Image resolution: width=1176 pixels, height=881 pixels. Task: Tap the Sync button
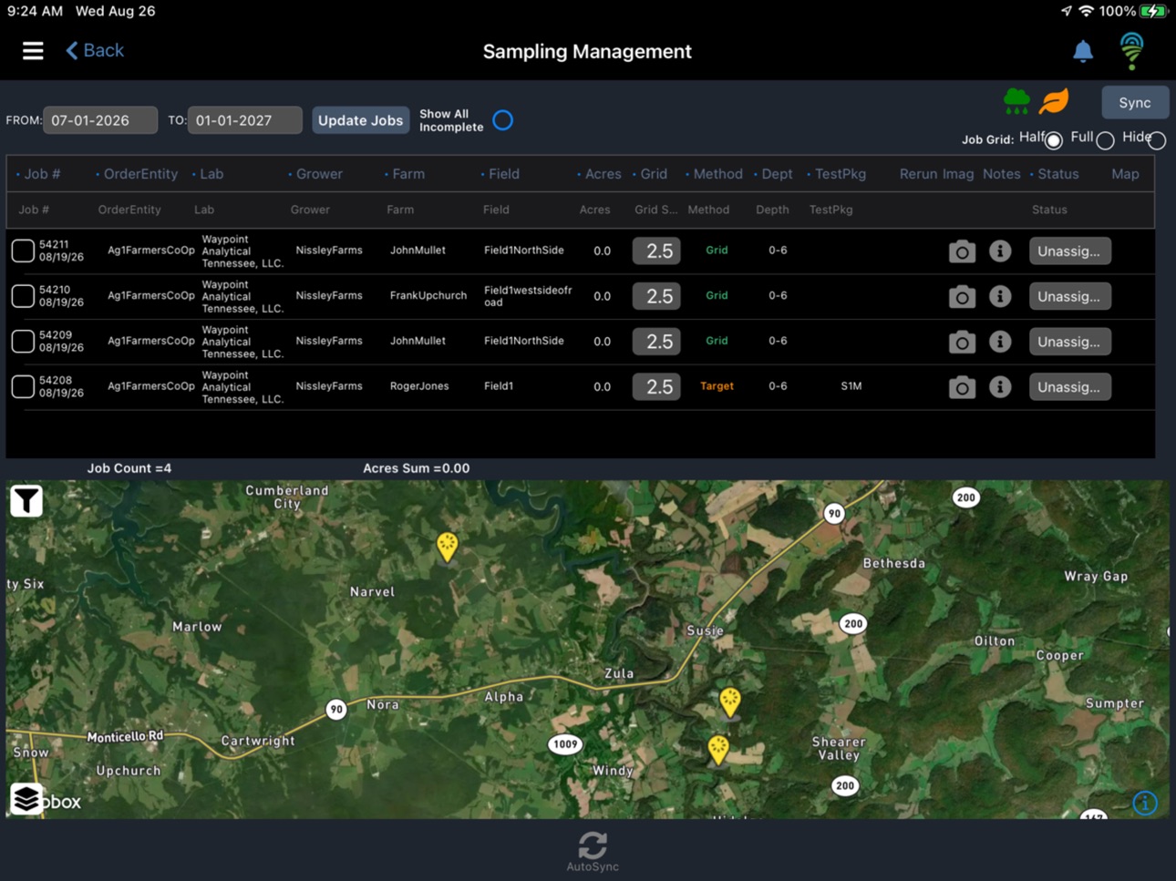tap(1135, 103)
